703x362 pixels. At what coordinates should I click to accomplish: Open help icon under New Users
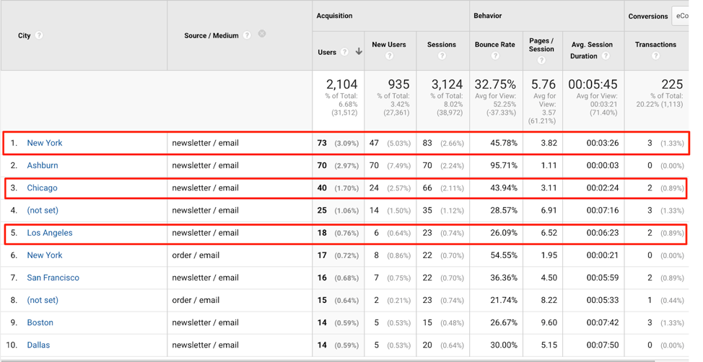(389, 56)
